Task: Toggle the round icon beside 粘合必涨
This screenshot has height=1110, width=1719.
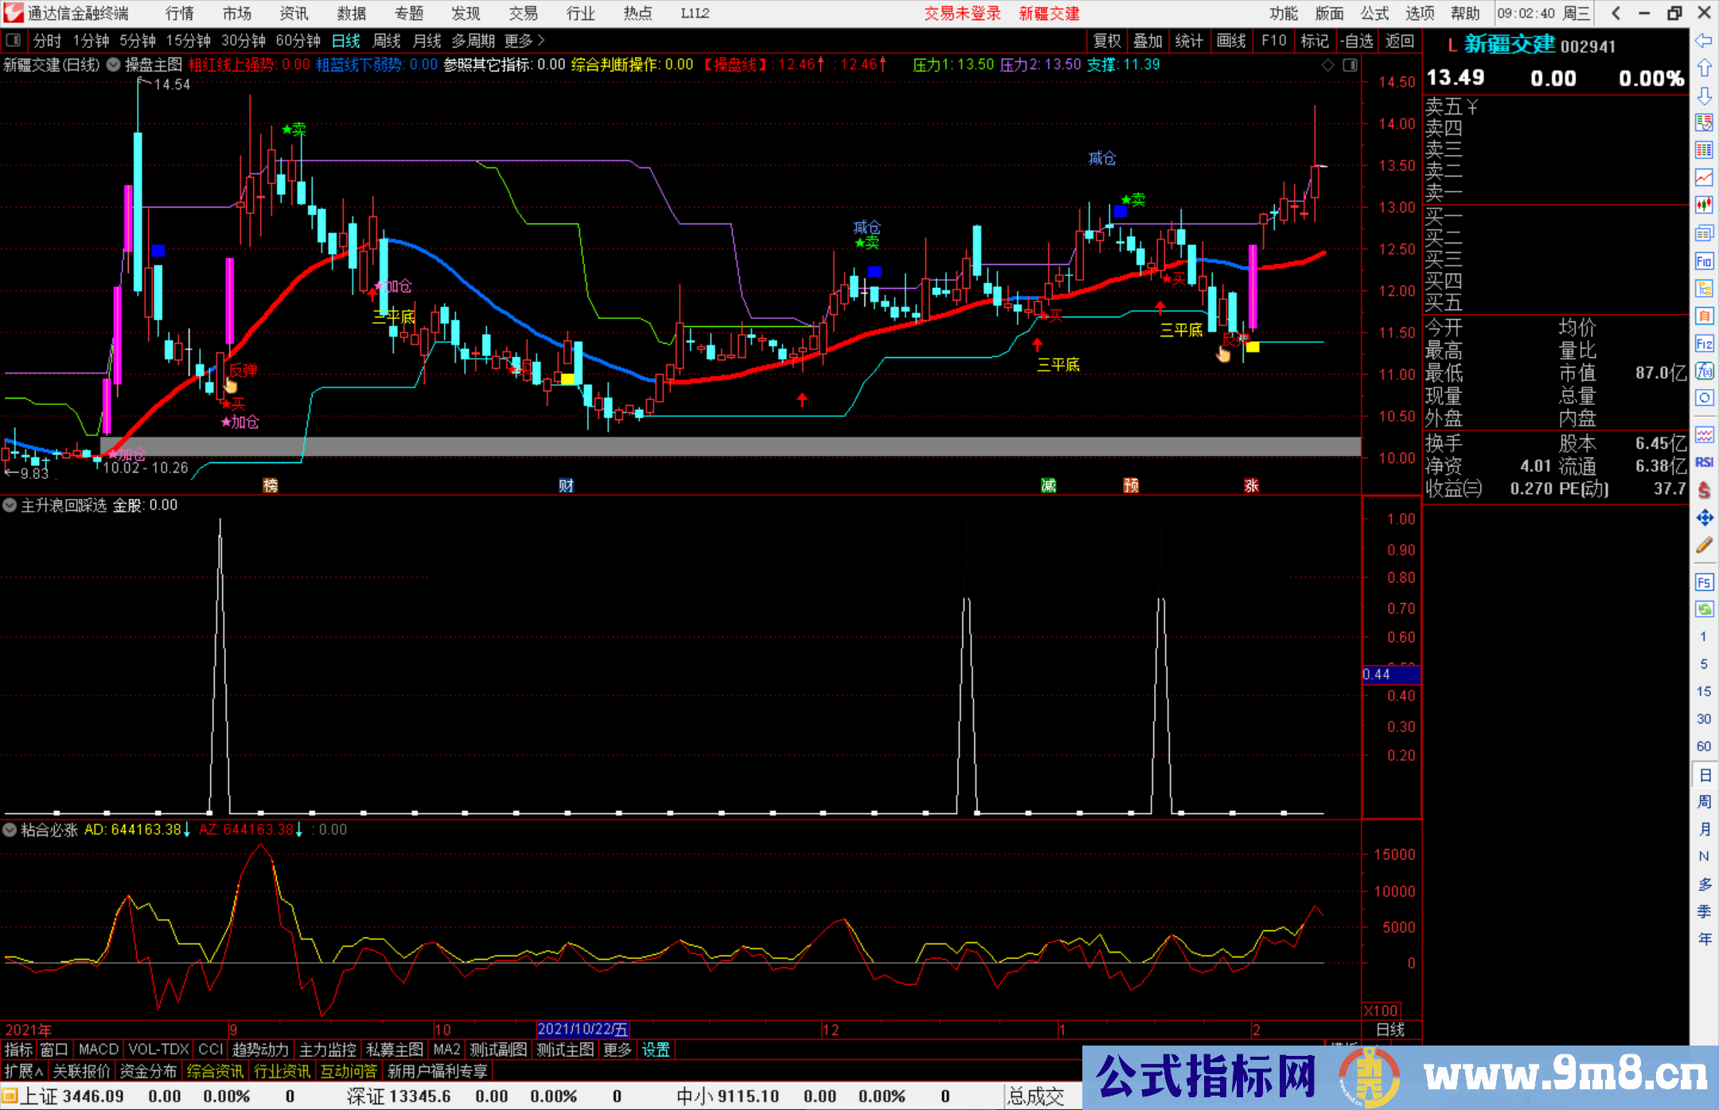Action: (x=10, y=830)
